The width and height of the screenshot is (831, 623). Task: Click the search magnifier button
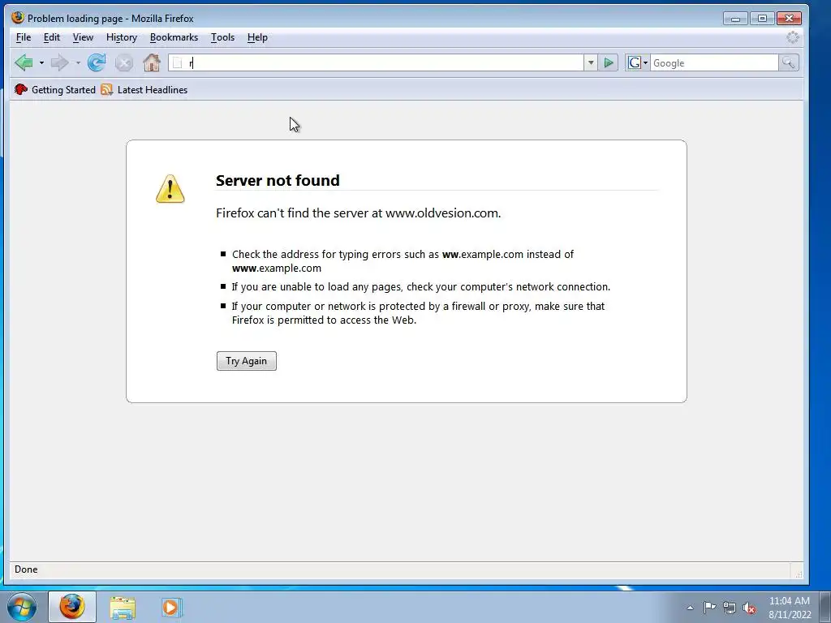[789, 62]
